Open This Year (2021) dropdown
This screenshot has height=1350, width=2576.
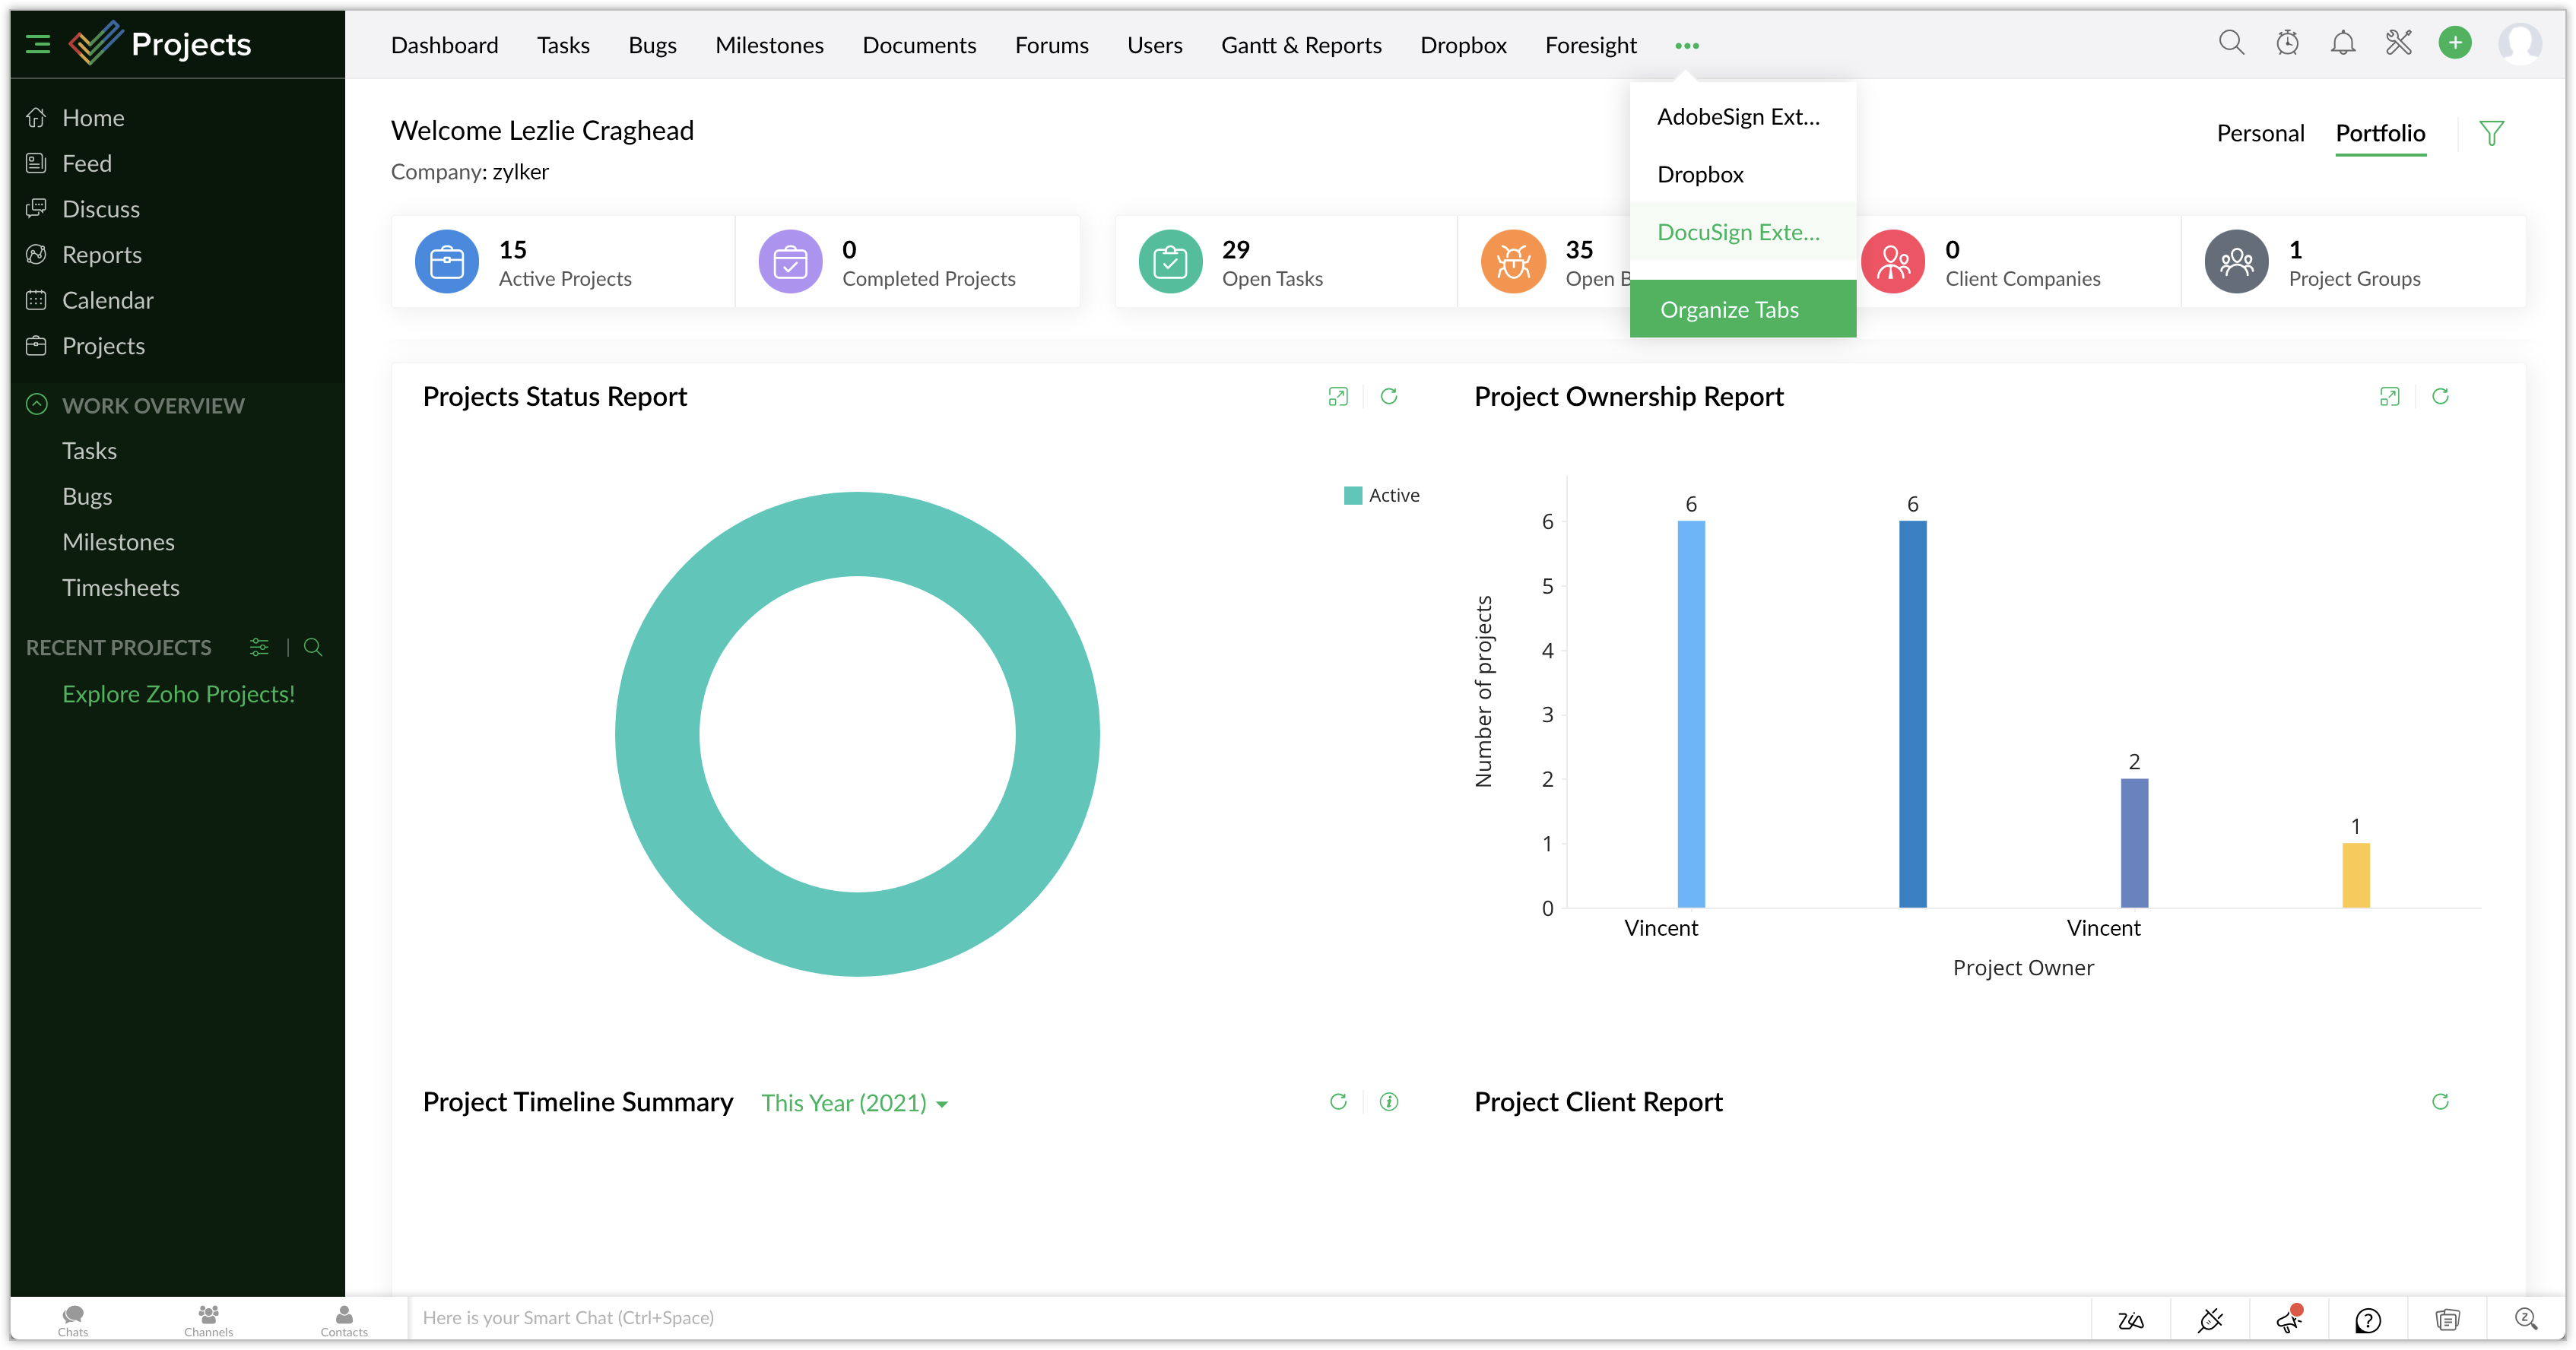click(854, 1102)
